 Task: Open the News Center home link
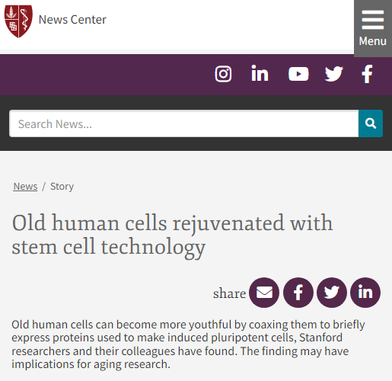(72, 20)
